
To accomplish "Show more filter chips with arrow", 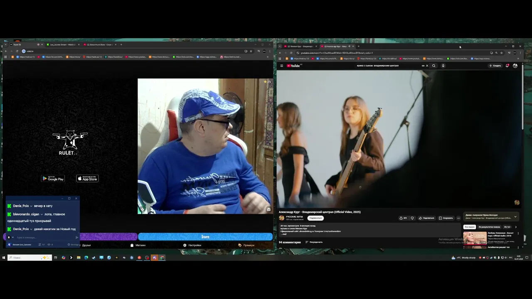I will pyautogui.click(x=516, y=227).
